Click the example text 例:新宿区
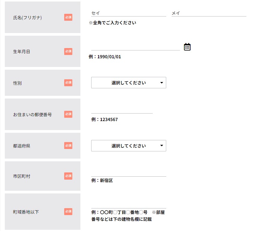This screenshot has height=231, width=261. [x=102, y=181]
